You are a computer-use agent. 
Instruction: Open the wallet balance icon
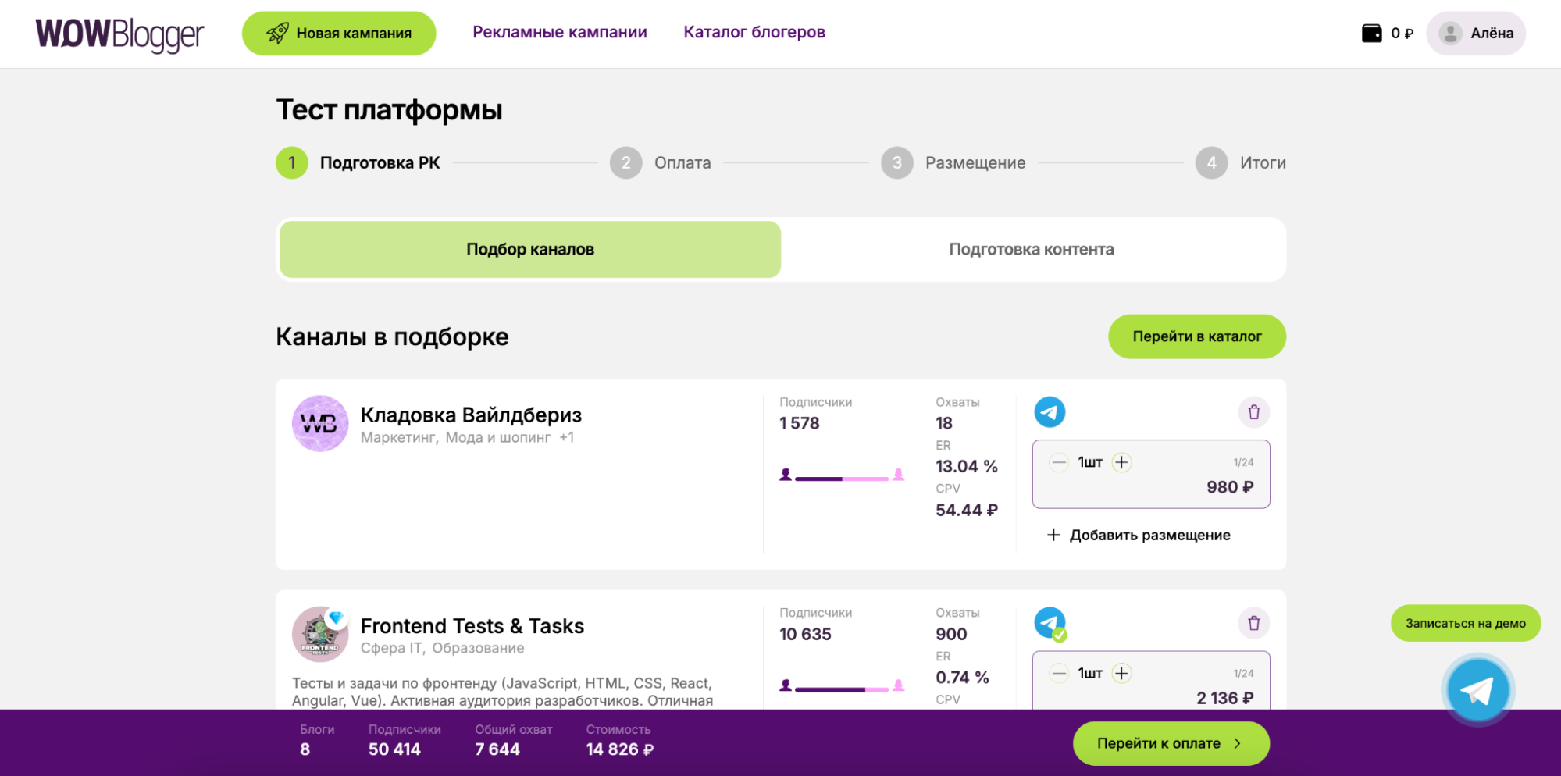click(1371, 34)
